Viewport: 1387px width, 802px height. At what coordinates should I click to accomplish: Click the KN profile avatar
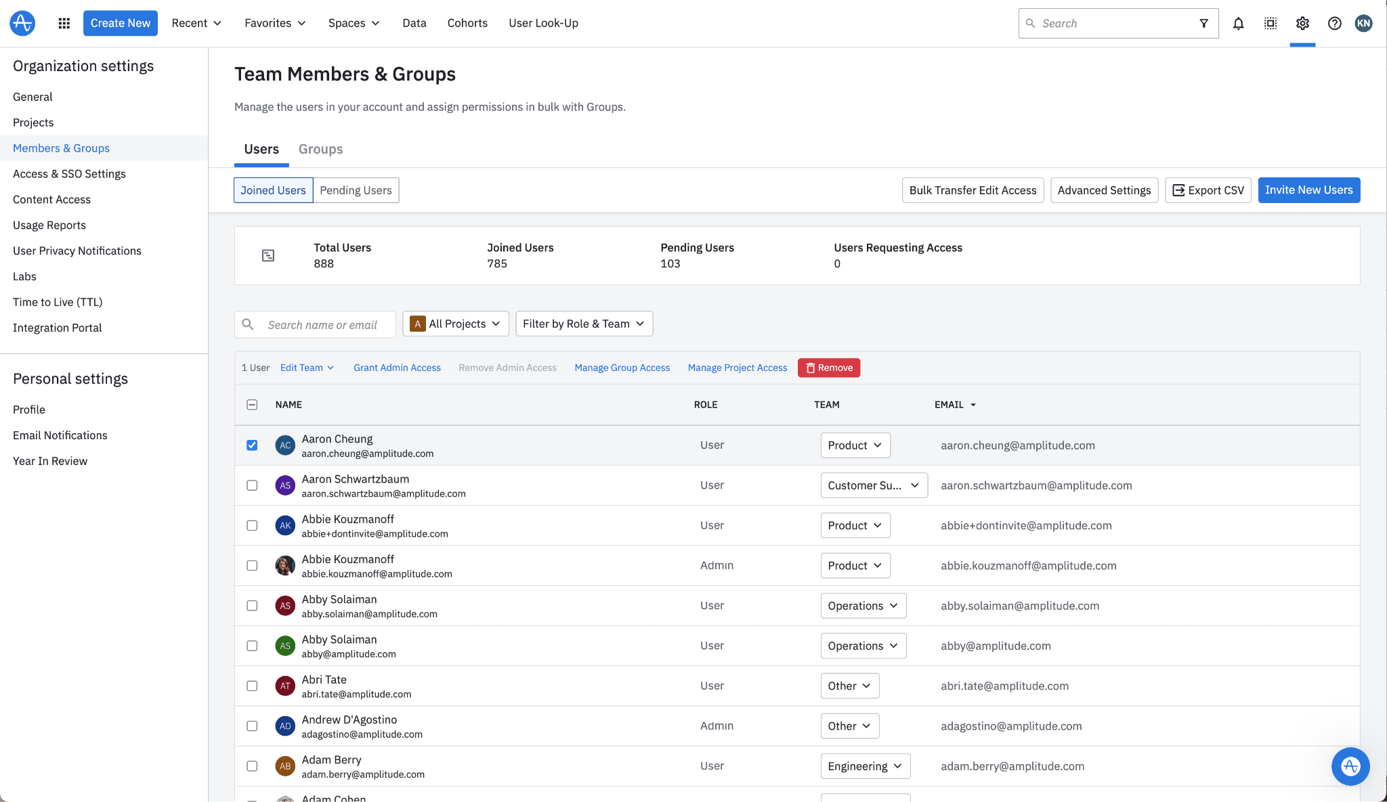(1365, 22)
